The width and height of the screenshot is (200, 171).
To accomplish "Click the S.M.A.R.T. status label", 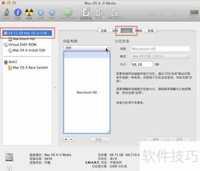I will [96, 163].
